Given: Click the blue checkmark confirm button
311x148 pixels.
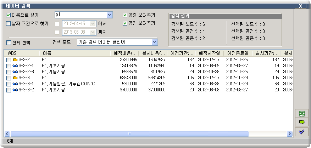Looking at the screenshot, I should pyautogui.click(x=302, y=132).
